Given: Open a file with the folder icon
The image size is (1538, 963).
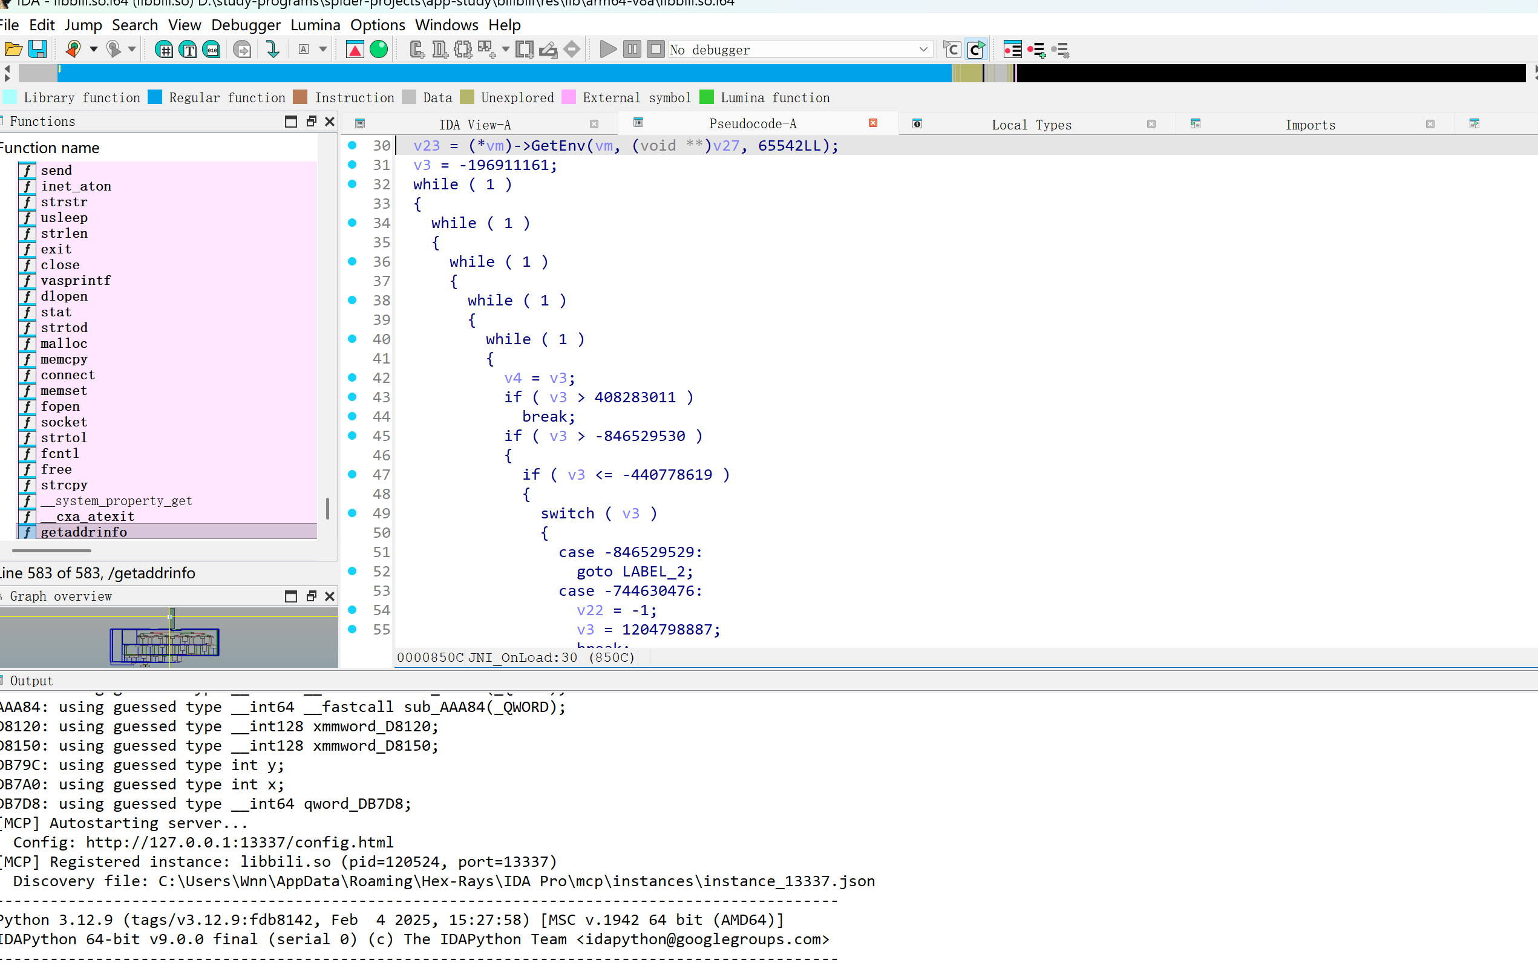Looking at the screenshot, I should pyautogui.click(x=13, y=49).
